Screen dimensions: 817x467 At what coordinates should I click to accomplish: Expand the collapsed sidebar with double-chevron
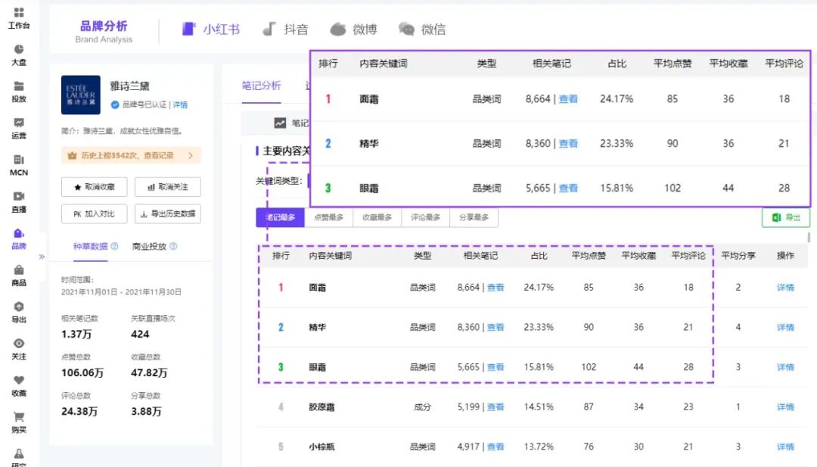42,257
